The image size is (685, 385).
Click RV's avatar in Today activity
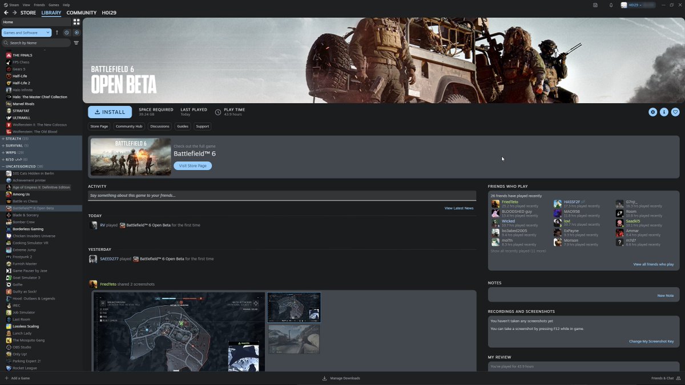(x=94, y=225)
